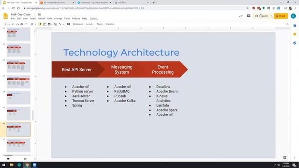Open the explore button at bottom right
This screenshot has height=168, width=299.
(285, 158)
